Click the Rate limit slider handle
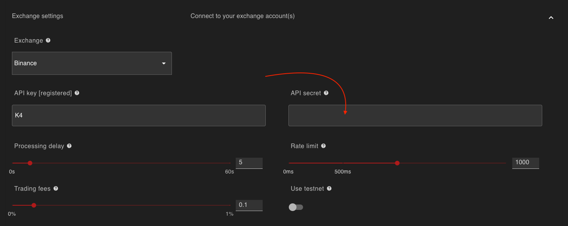The width and height of the screenshot is (568, 226). click(x=397, y=163)
